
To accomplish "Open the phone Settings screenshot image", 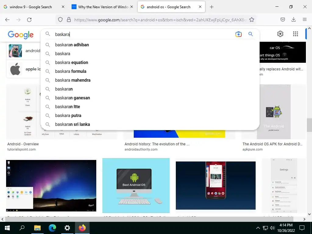I will pos(284,186).
